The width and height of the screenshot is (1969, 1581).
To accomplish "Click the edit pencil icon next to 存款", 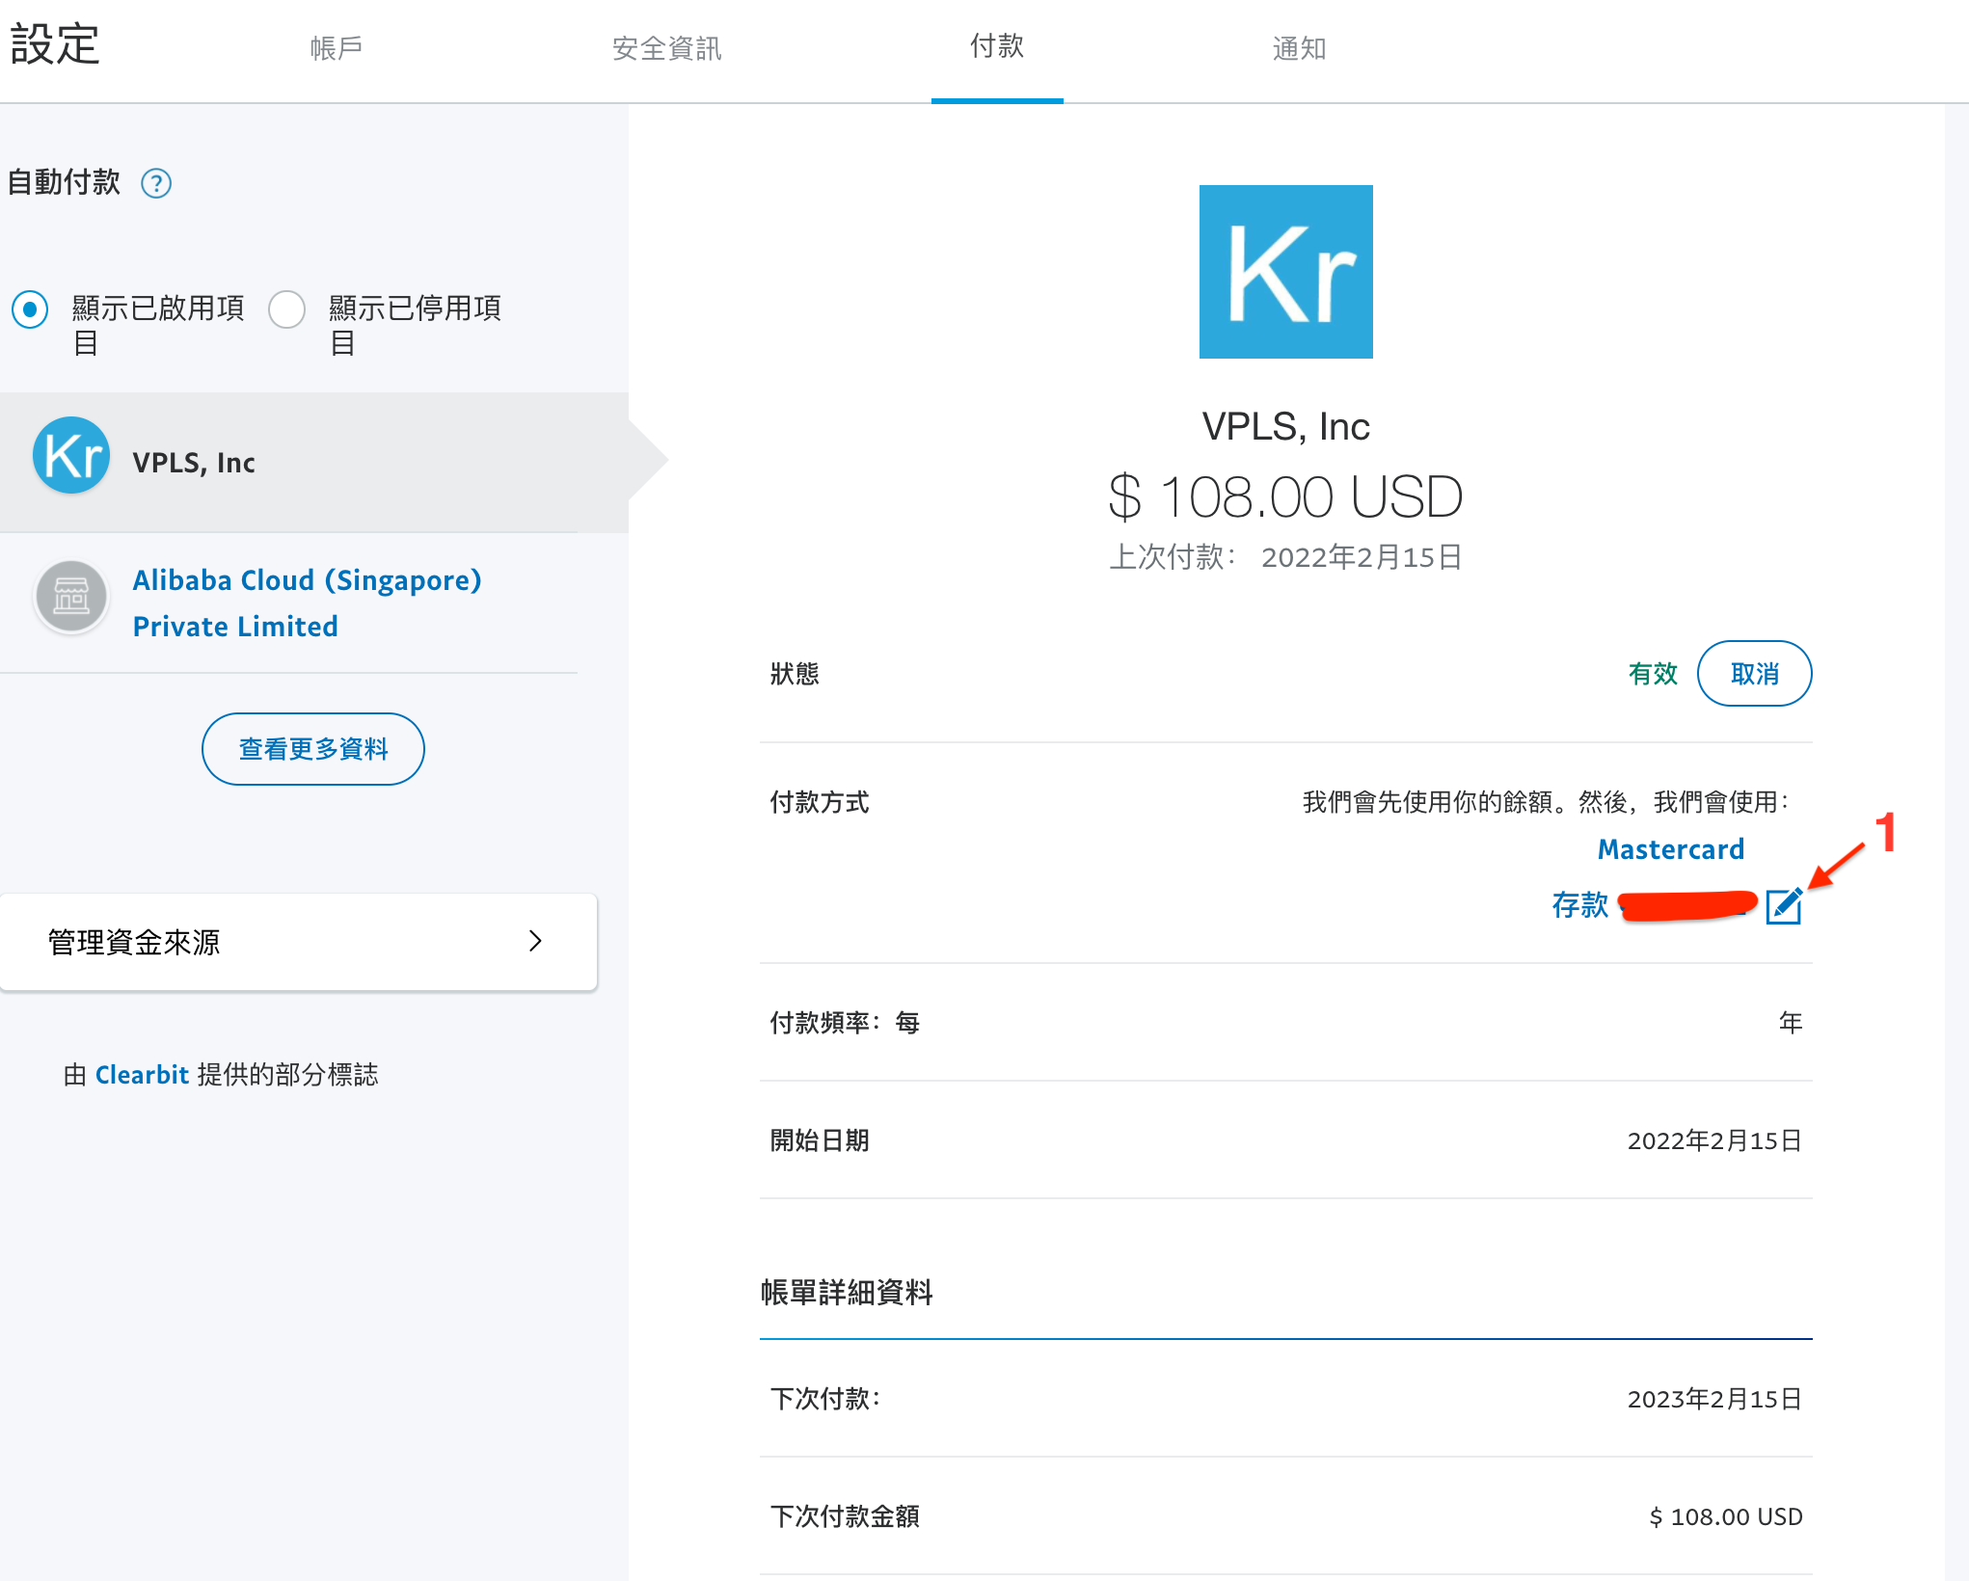I will tap(1784, 906).
